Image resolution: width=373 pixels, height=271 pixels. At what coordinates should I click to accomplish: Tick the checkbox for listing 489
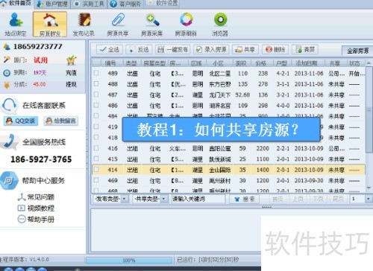pos(96,73)
